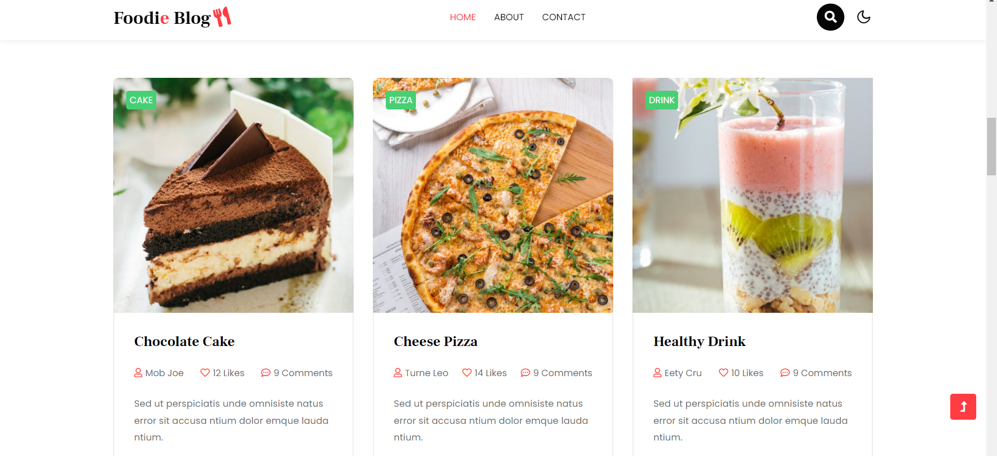Click the red scroll-to-top arrow button

coord(963,407)
